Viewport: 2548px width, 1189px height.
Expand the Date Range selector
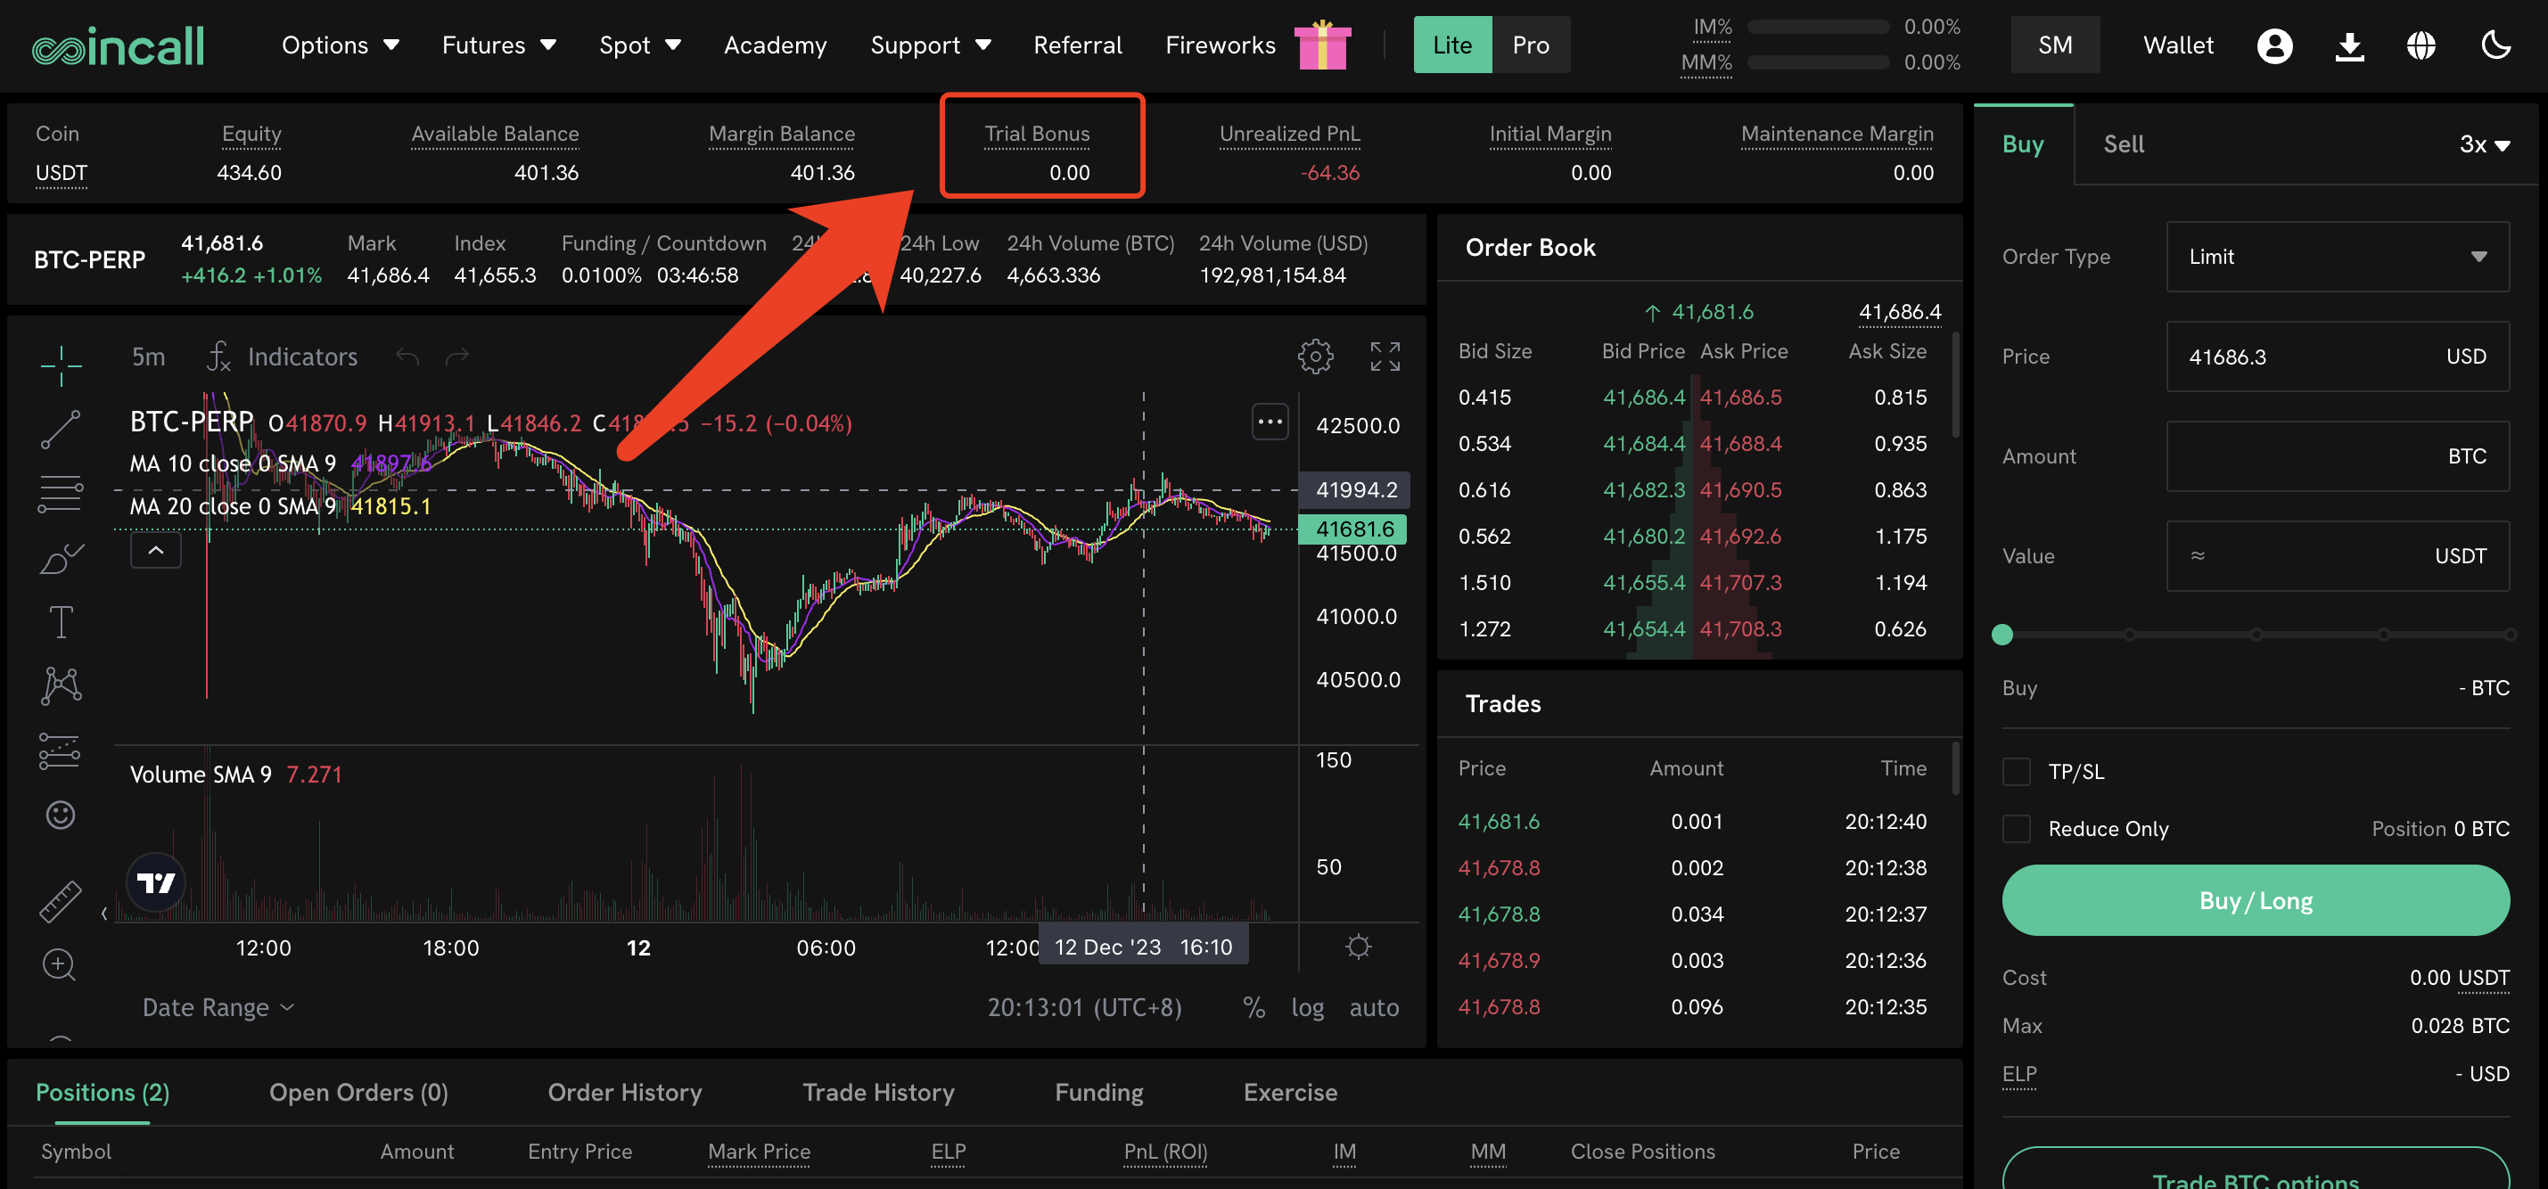tap(218, 1007)
